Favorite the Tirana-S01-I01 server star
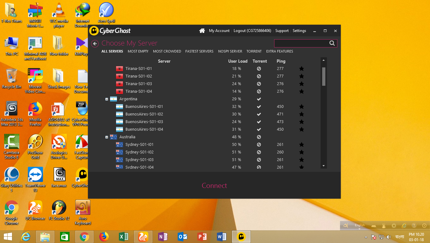 tap(302, 69)
